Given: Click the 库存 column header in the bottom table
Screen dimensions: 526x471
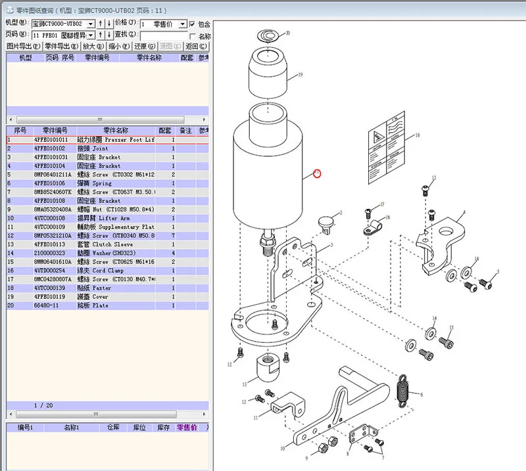Looking at the screenshot, I should tap(163, 428).
